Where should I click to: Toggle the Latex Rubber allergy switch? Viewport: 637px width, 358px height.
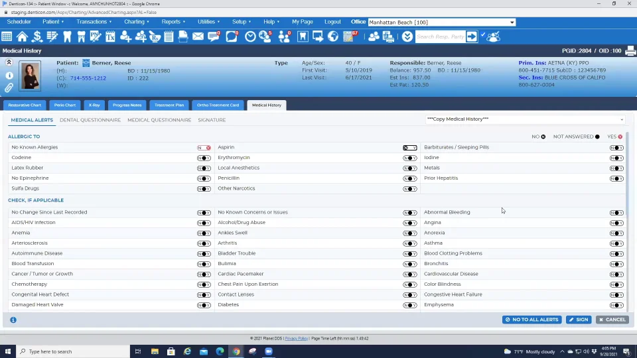(204, 168)
